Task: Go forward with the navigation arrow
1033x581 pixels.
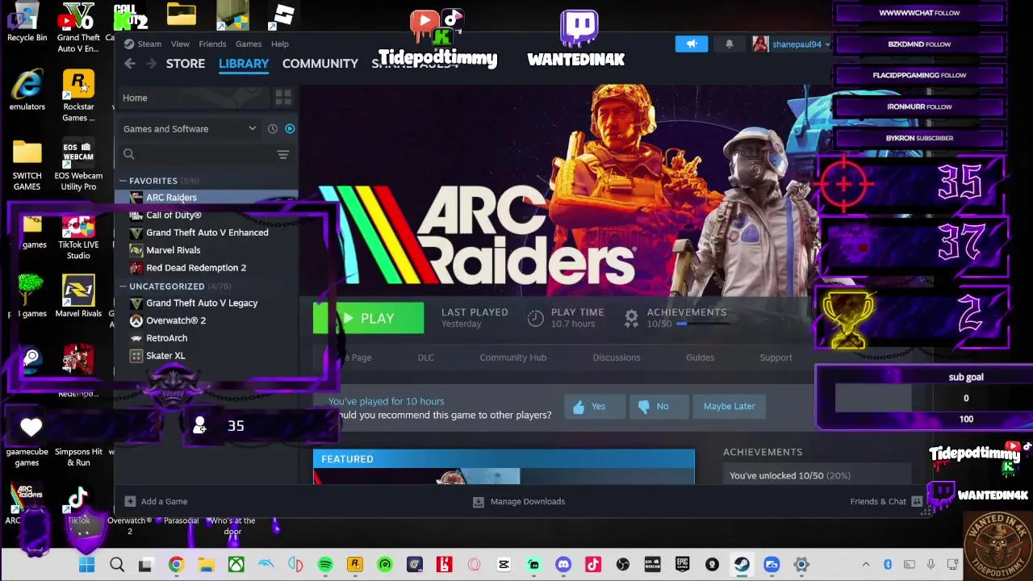Action: (x=151, y=64)
